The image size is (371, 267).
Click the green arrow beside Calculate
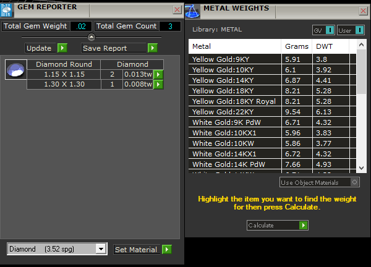click(x=303, y=226)
